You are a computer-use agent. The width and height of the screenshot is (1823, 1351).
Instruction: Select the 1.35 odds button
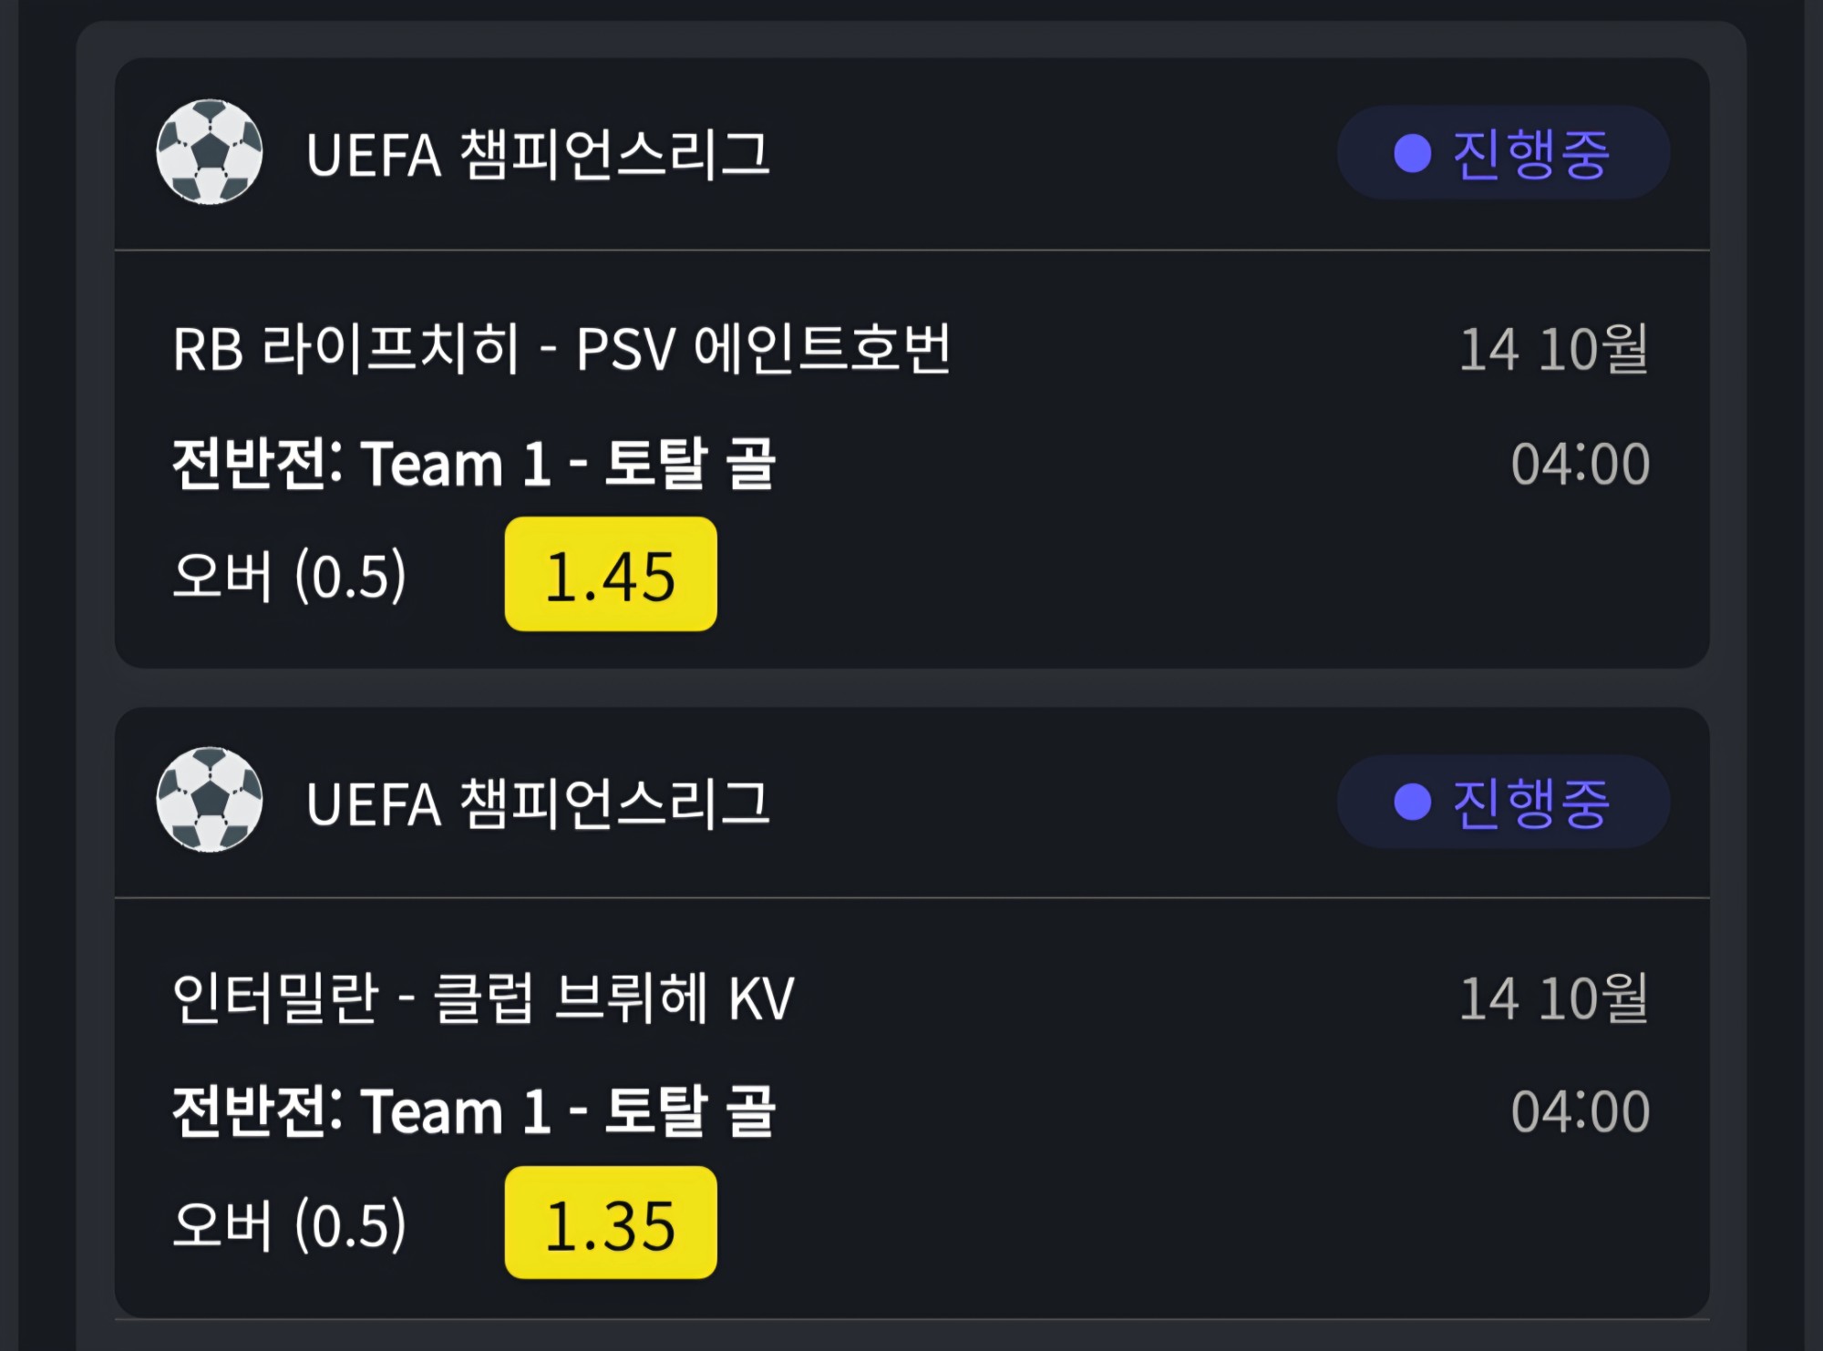611,1223
